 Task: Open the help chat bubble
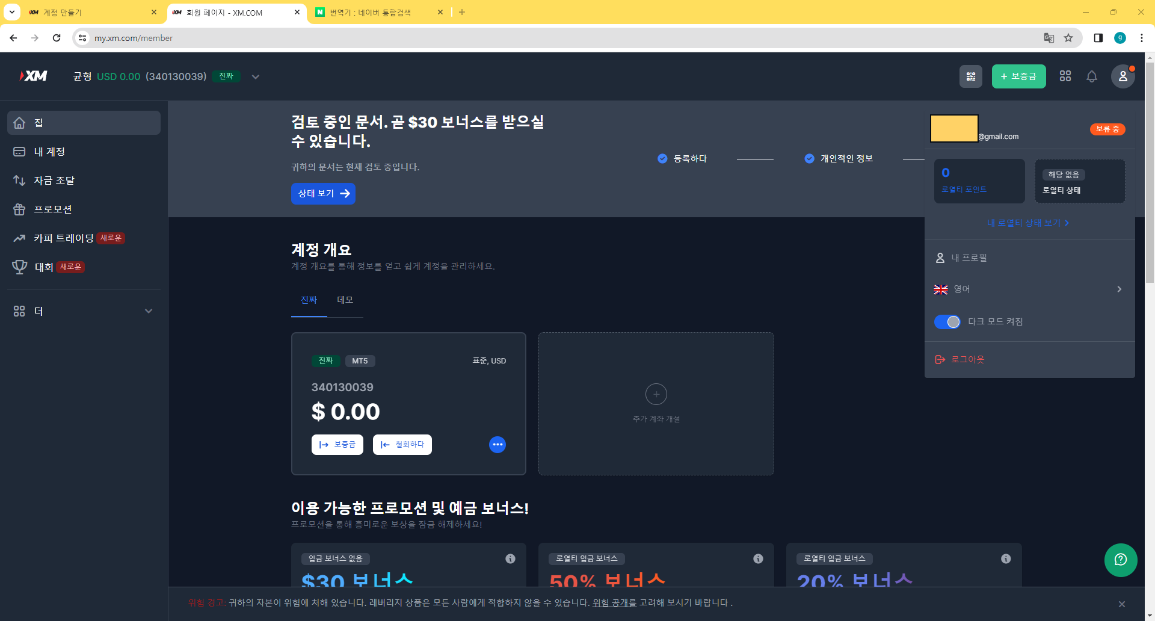click(1120, 560)
